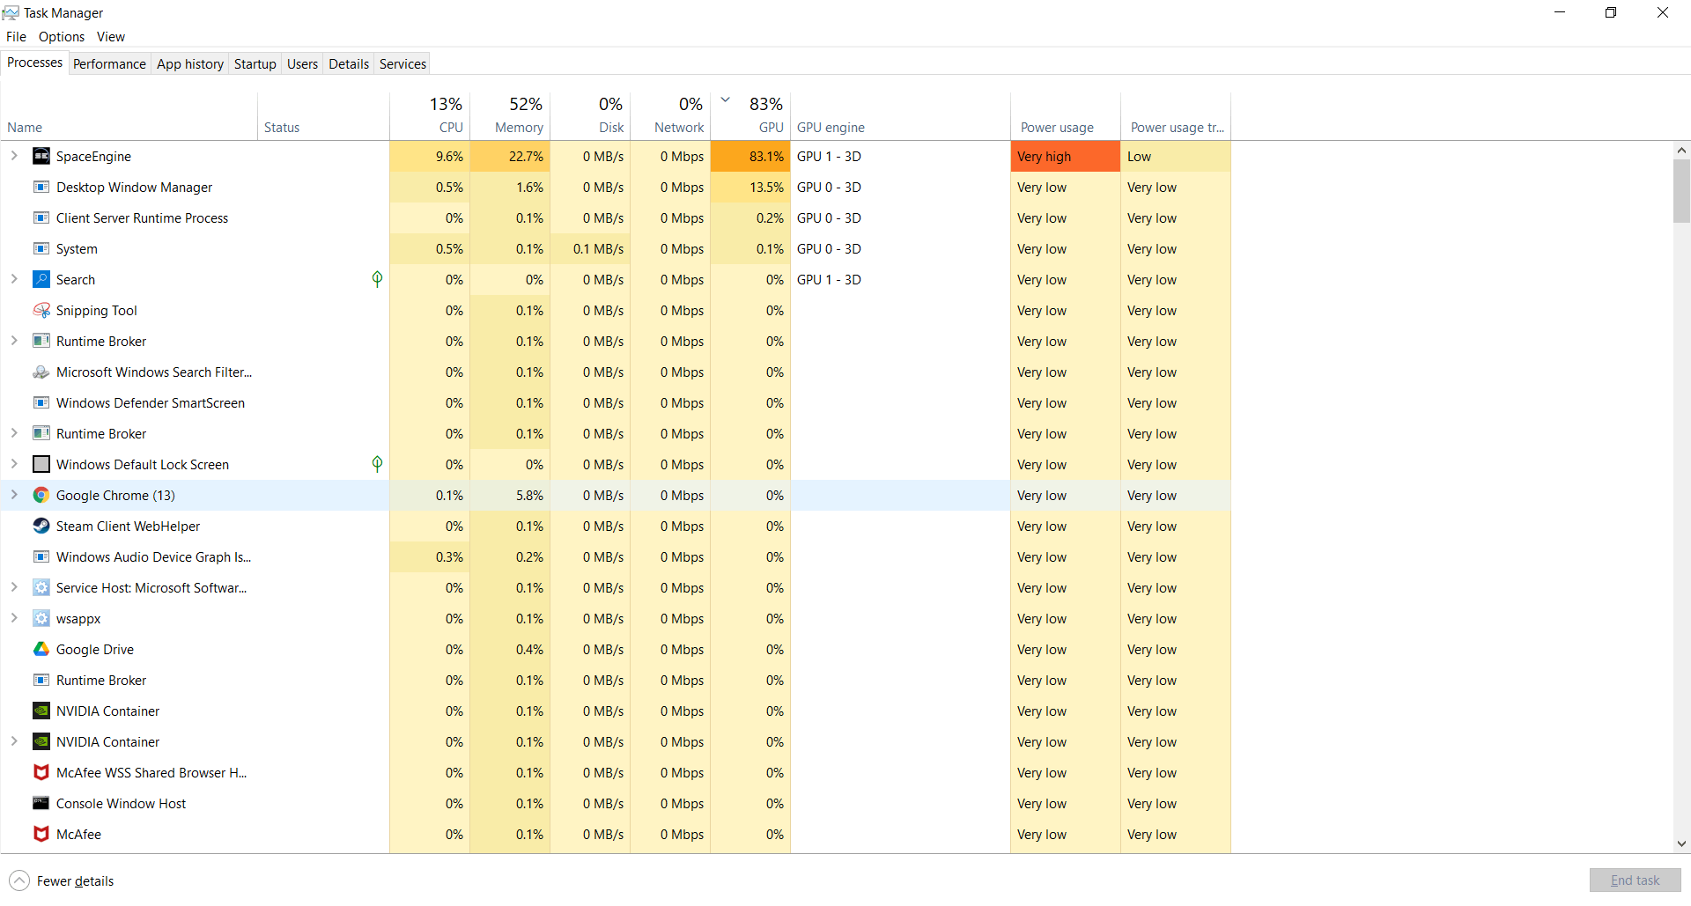Viewport: 1691px width, 906px height.
Task: Click the Windows Default Lock Screen icon
Action: [41, 464]
